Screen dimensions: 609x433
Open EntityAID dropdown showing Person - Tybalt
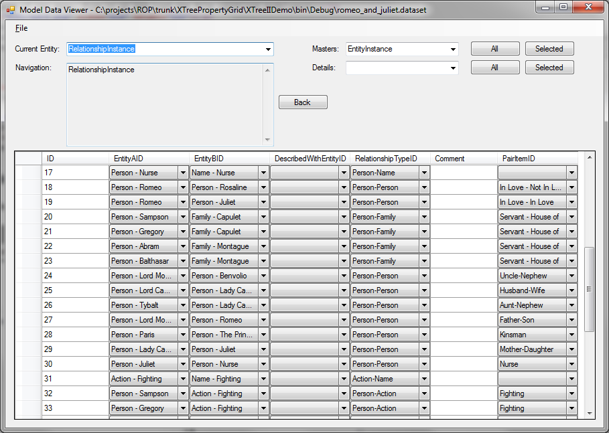coord(184,305)
